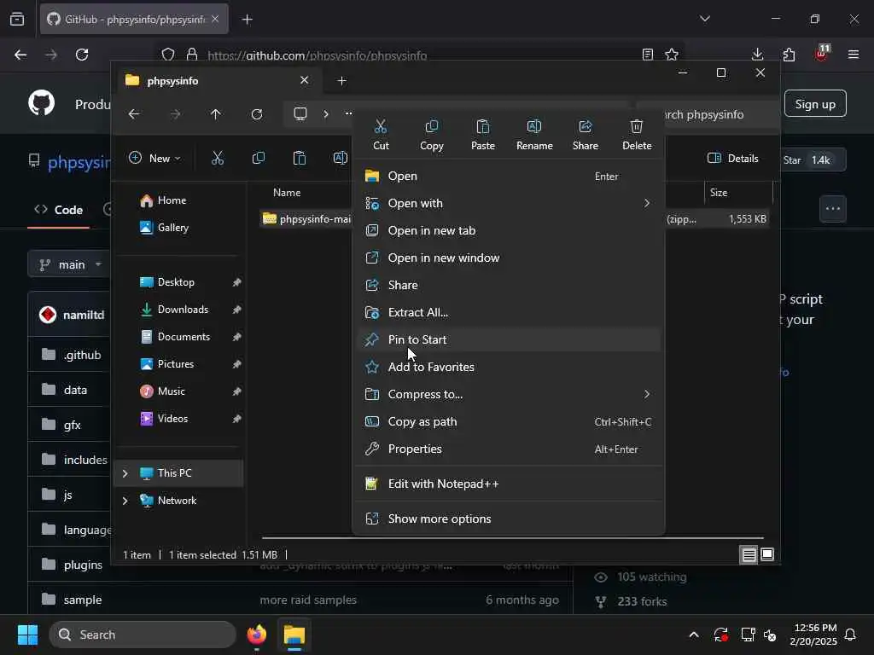The image size is (874, 655).
Task: Choose Edit with Notepad++
Action: [x=509, y=484]
